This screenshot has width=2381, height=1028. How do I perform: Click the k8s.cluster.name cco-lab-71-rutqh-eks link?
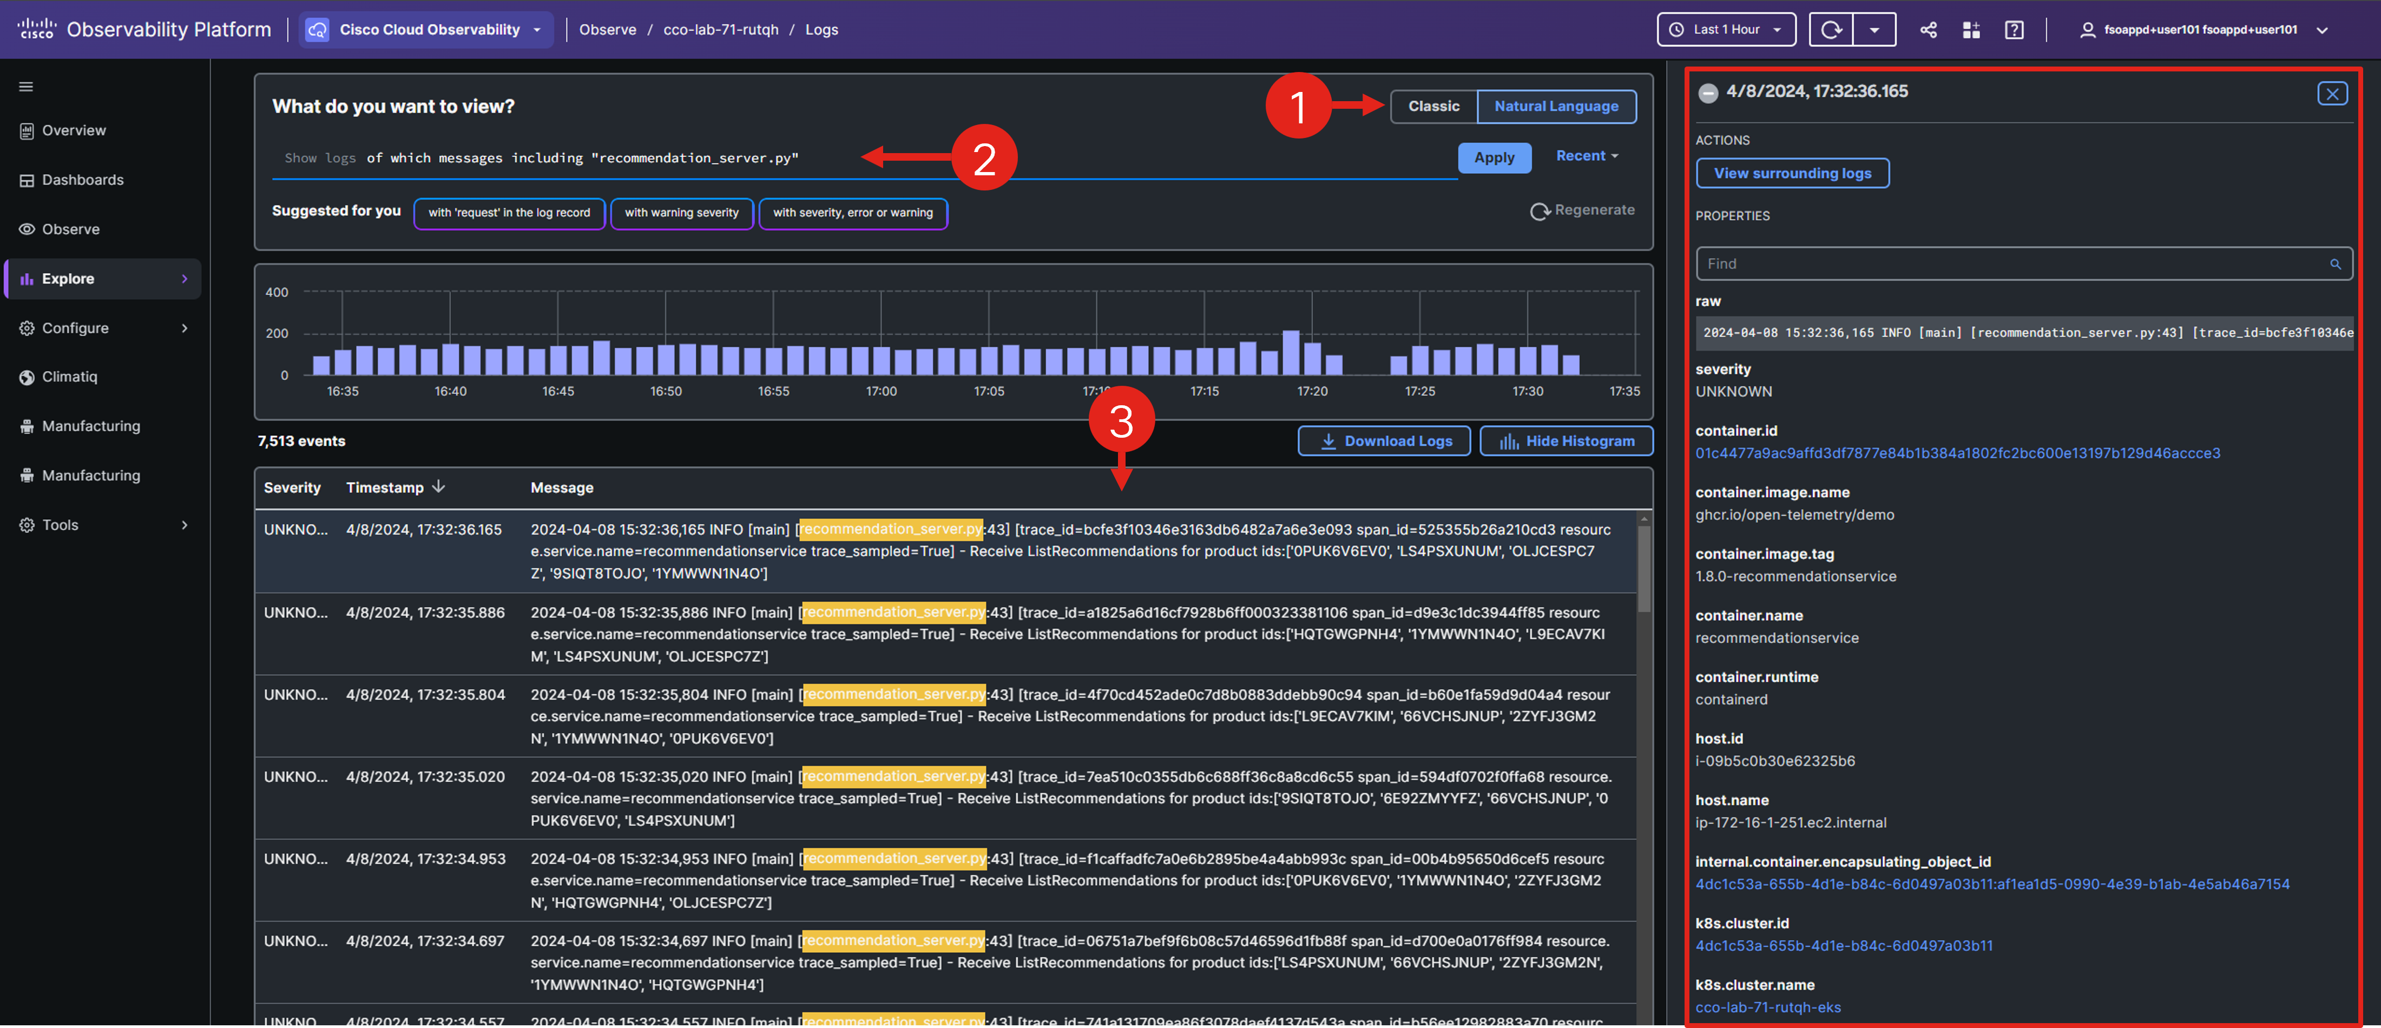[x=1767, y=1007]
